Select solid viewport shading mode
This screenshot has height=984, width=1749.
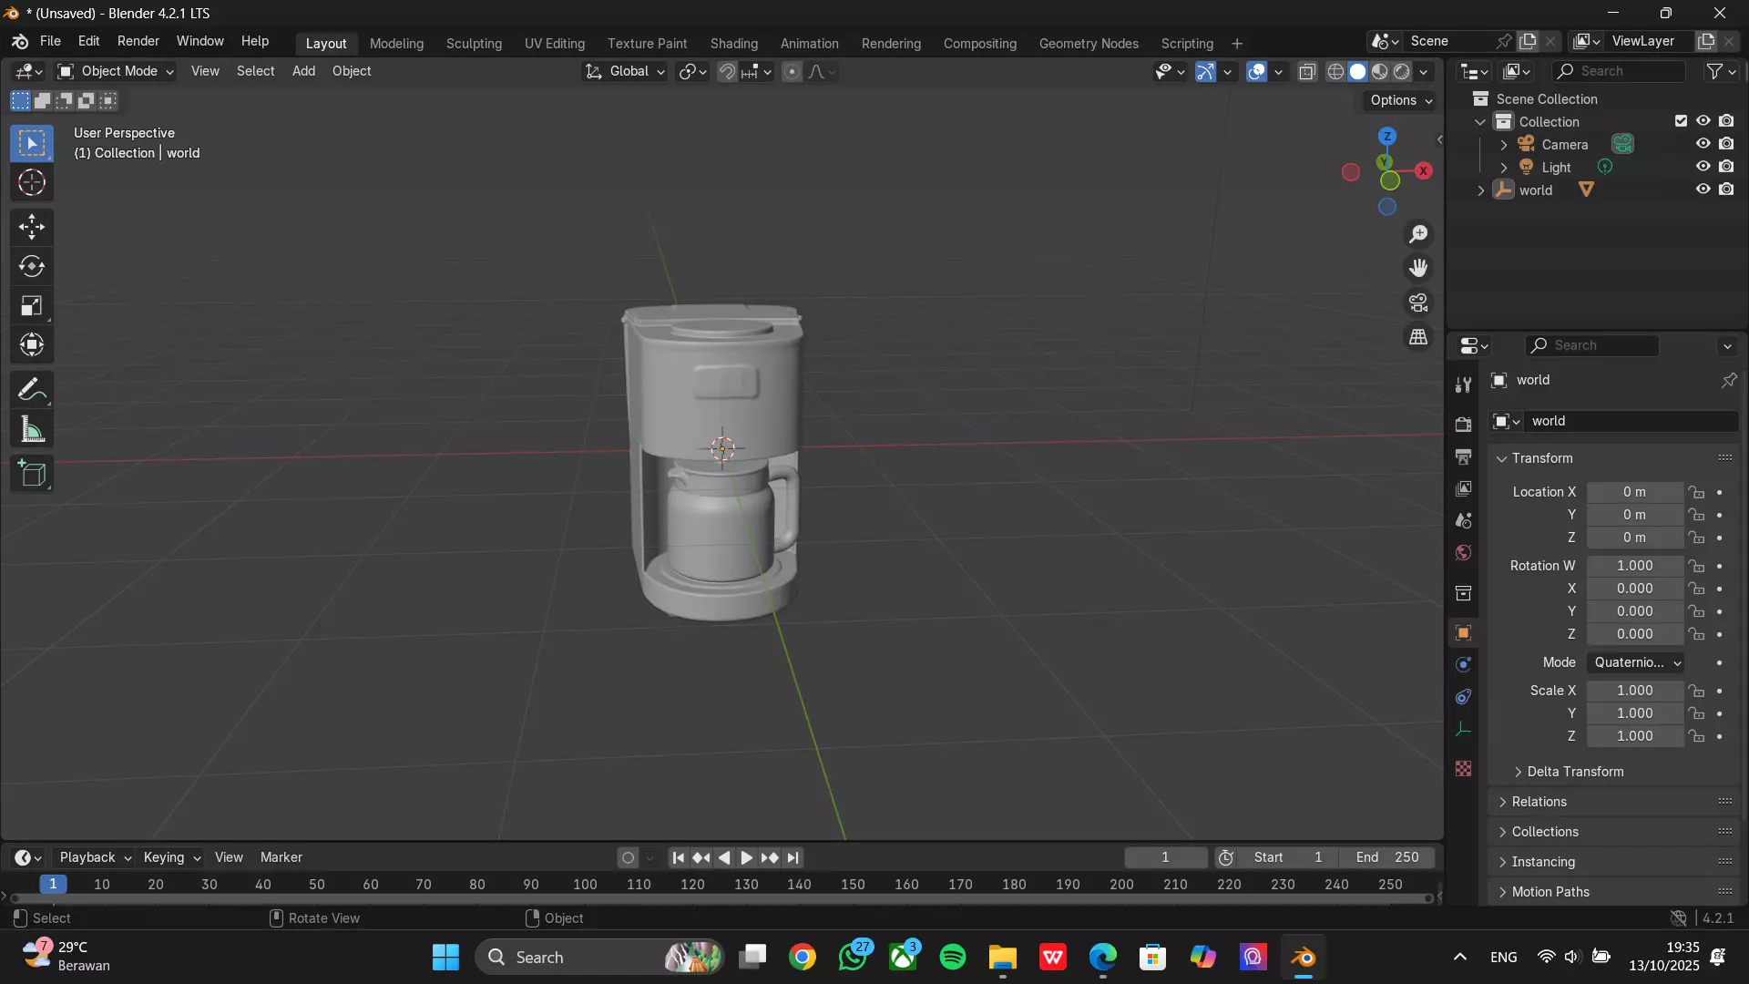(x=1357, y=72)
